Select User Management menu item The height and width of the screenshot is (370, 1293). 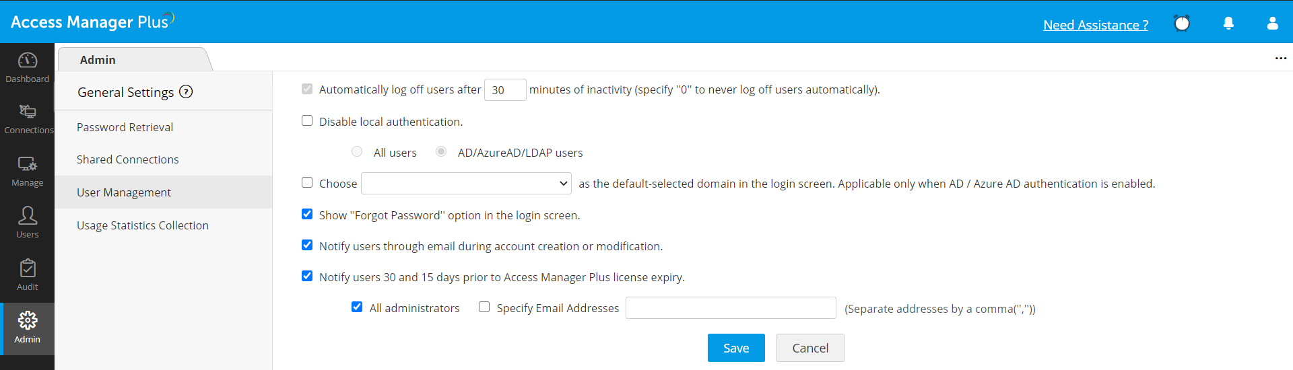point(124,192)
